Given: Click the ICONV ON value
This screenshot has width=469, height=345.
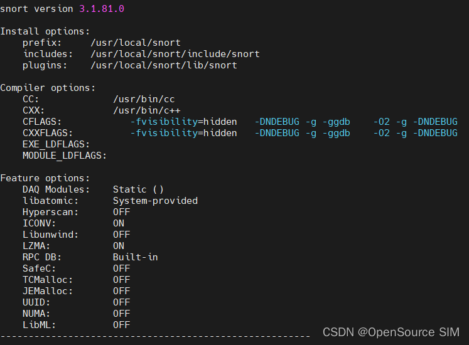Looking at the screenshot, I should pyautogui.click(x=119, y=223).
